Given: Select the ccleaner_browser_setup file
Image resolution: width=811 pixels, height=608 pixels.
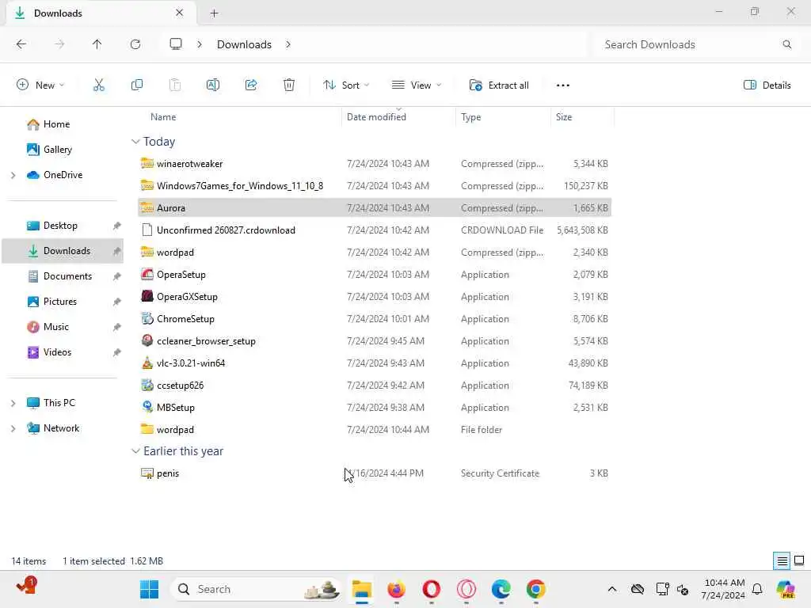Looking at the screenshot, I should [x=375, y=341].
